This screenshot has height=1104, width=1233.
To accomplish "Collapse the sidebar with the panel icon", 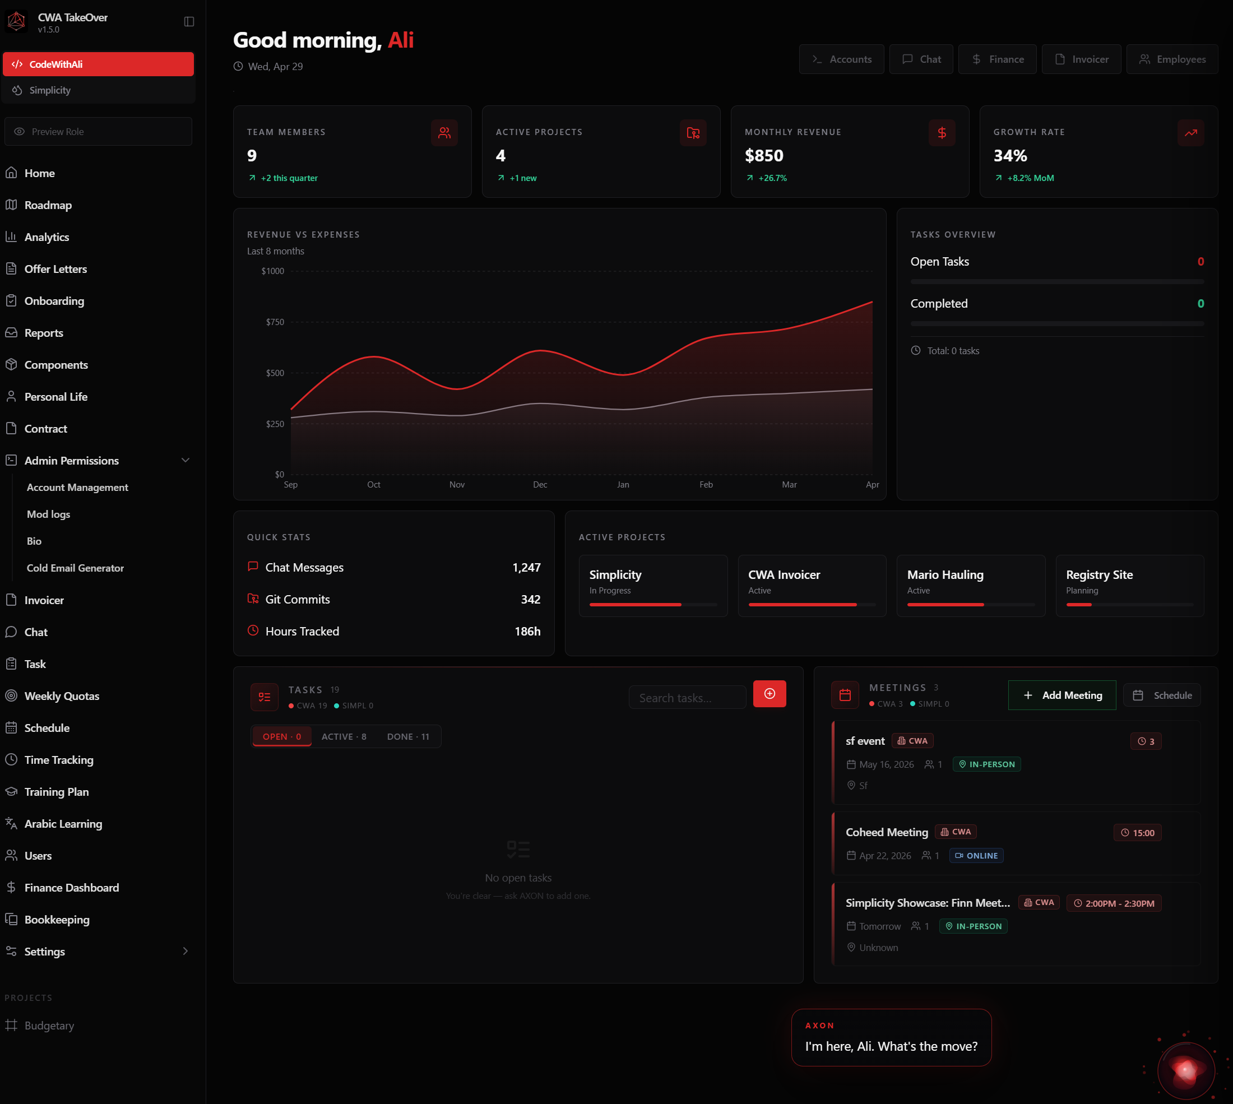I will pos(189,22).
